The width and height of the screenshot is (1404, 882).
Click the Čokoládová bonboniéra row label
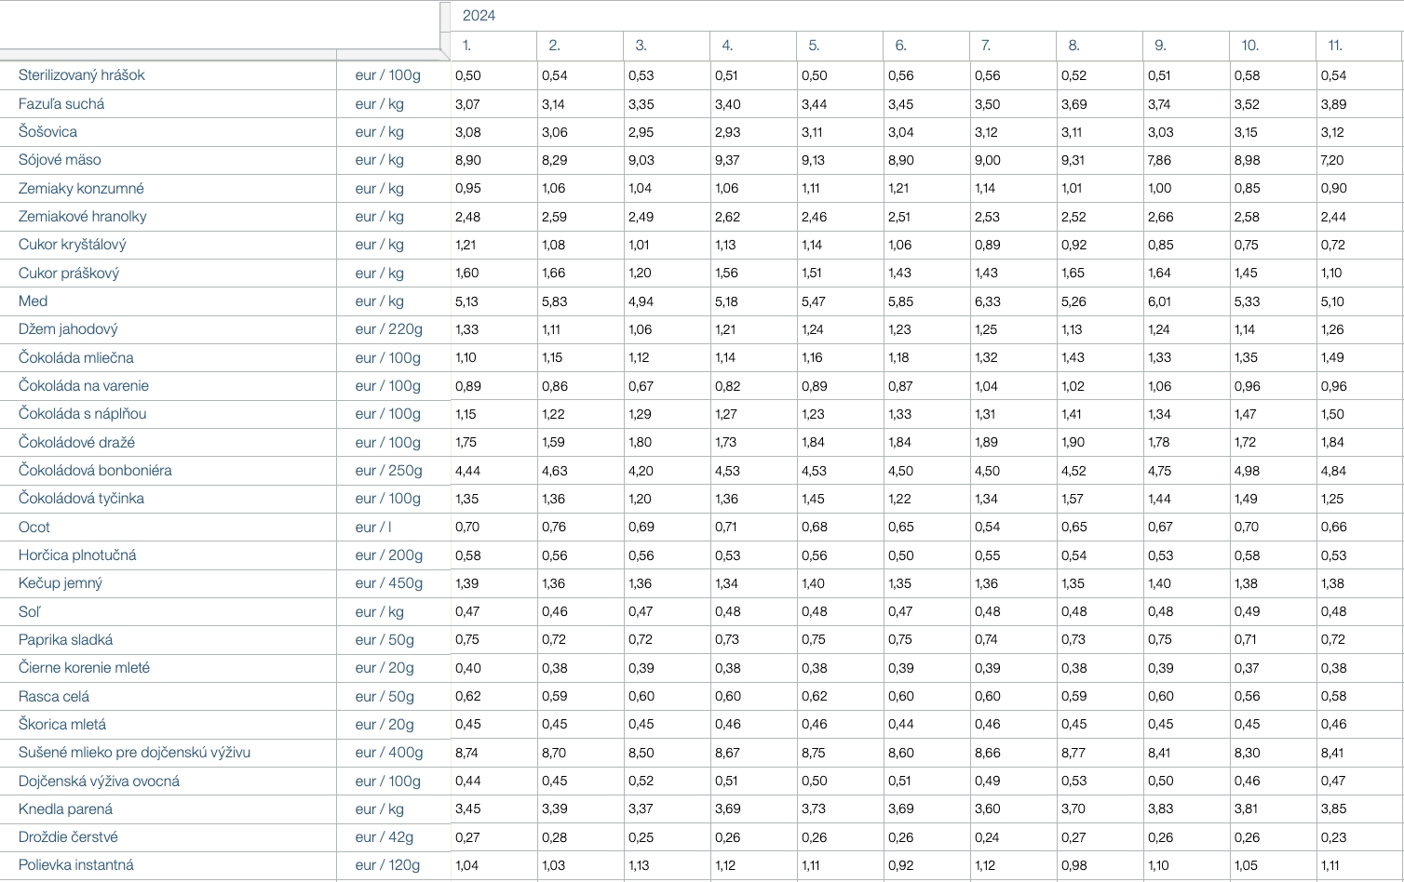(95, 471)
